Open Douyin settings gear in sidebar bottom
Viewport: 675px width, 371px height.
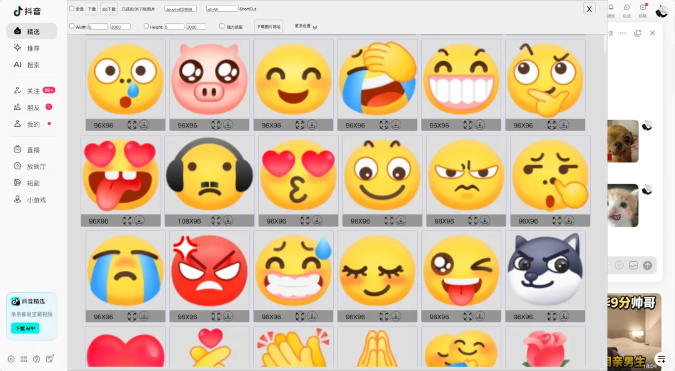click(x=11, y=359)
